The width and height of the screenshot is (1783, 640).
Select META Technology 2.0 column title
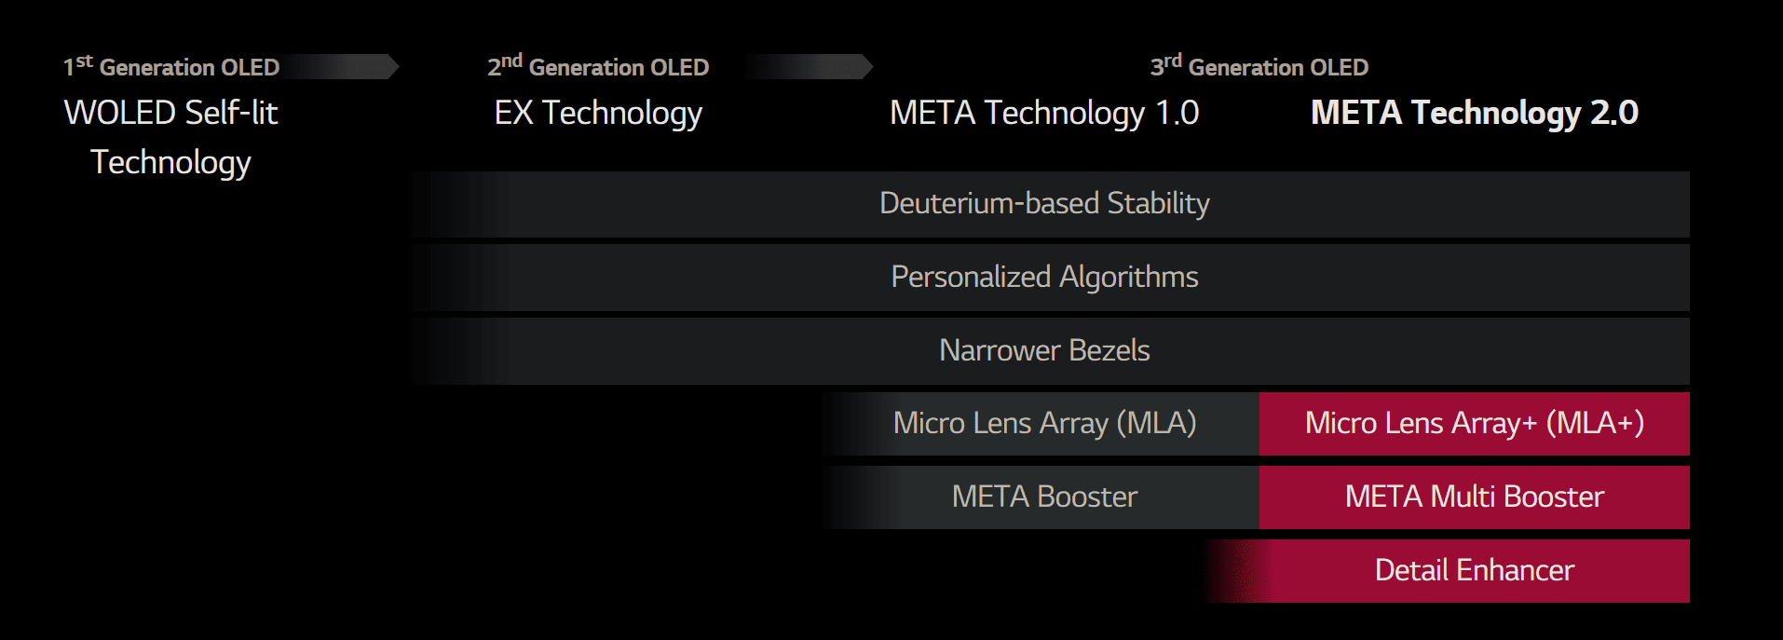point(1475,113)
